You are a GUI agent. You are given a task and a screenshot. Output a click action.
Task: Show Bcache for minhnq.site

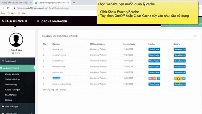tap(180, 73)
